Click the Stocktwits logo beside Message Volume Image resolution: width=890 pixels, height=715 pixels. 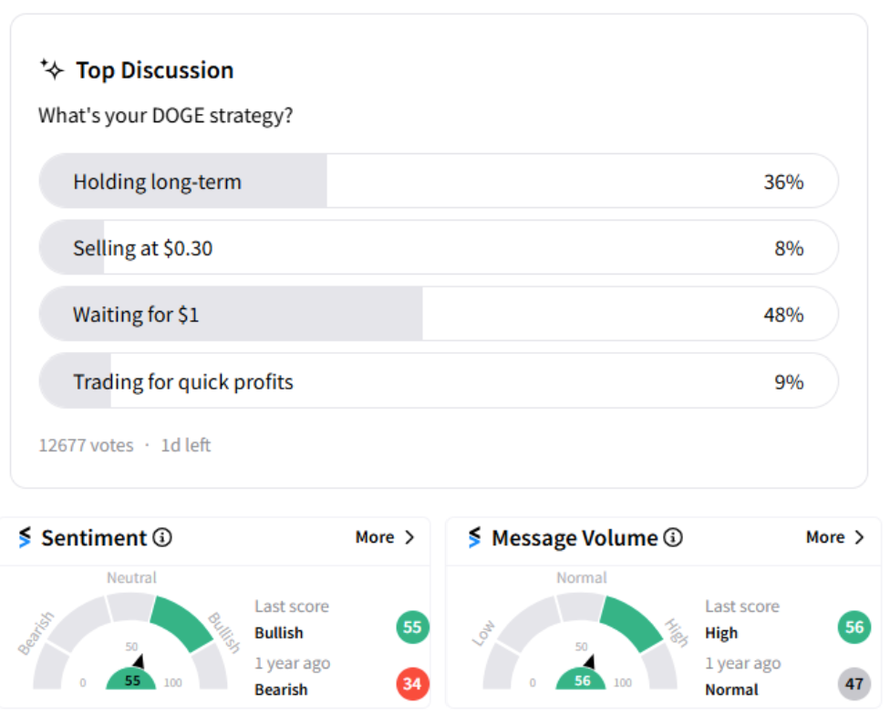[474, 538]
